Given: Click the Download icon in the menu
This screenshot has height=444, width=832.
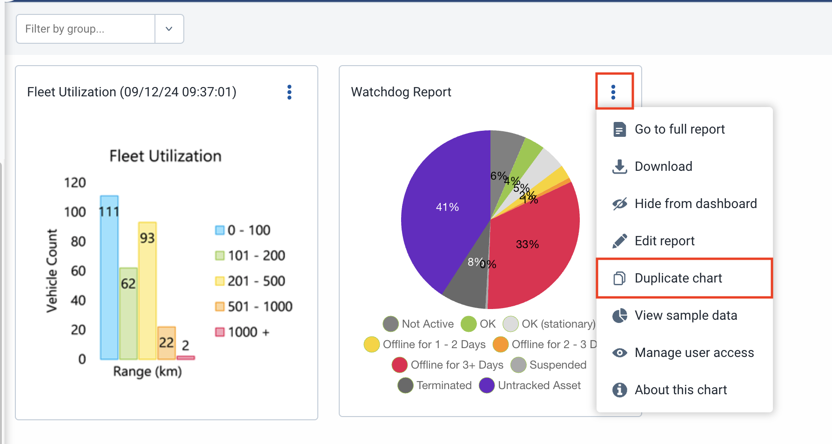Looking at the screenshot, I should (x=619, y=166).
